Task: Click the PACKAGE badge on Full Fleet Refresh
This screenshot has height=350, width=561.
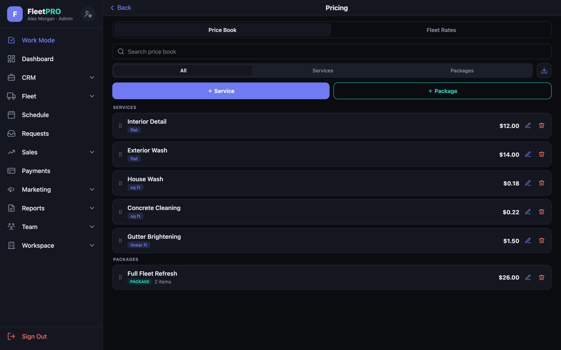Action: click(140, 282)
